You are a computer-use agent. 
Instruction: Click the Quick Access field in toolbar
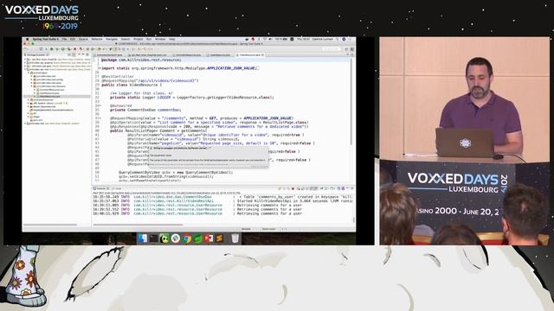tap(331, 49)
